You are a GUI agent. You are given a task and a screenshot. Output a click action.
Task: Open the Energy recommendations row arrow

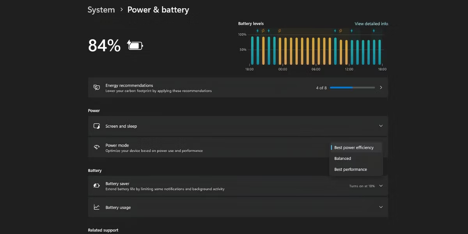381,87
